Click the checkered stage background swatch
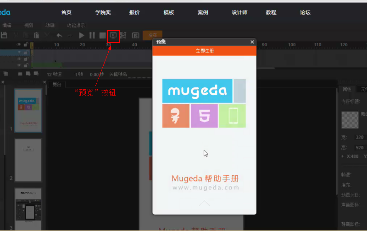This screenshot has width=367, height=231. click(350, 120)
